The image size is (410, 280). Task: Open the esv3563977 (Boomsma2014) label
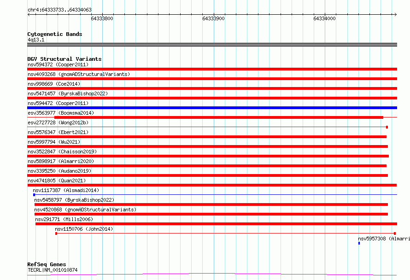[x=61, y=113]
